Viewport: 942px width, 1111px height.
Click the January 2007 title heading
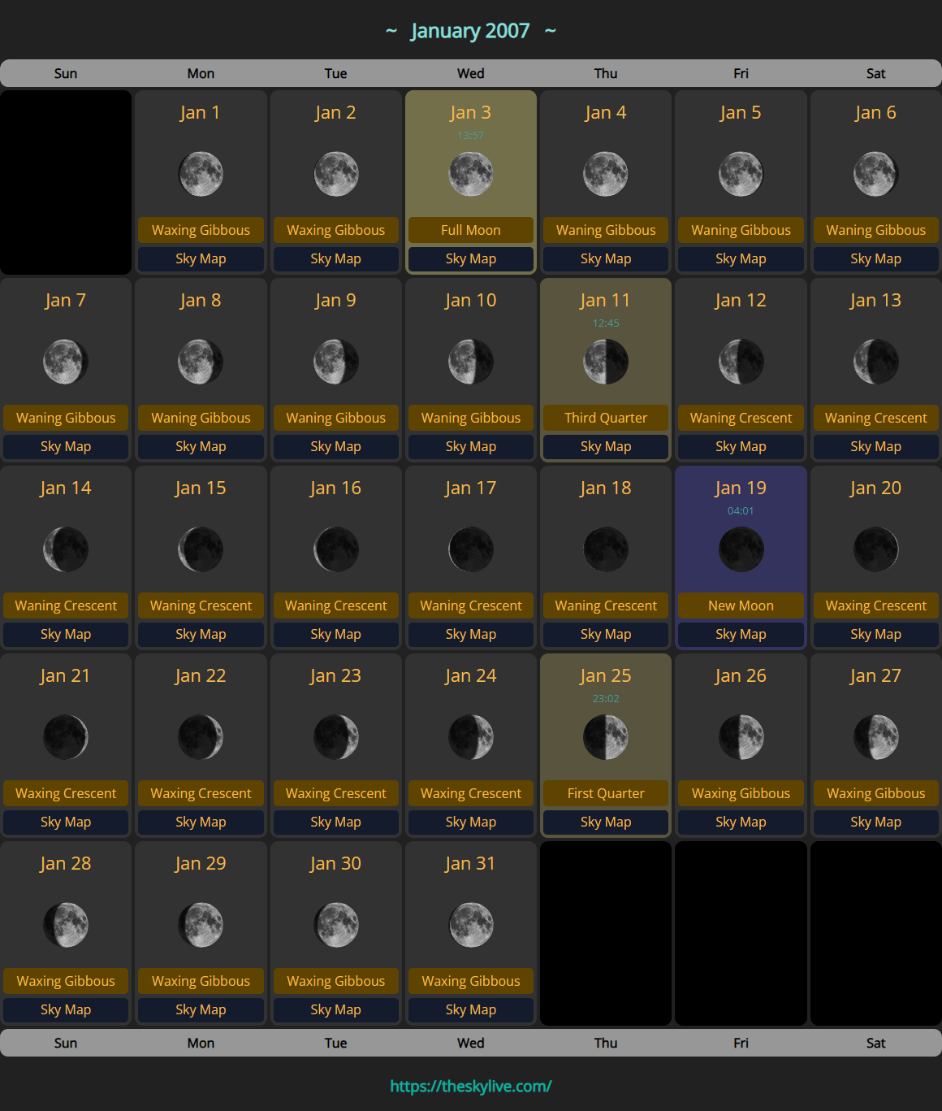click(470, 31)
